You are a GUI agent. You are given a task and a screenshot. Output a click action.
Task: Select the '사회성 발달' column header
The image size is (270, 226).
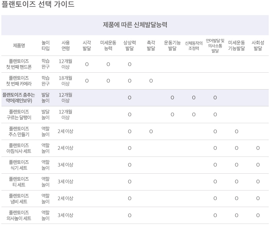click(x=258, y=45)
